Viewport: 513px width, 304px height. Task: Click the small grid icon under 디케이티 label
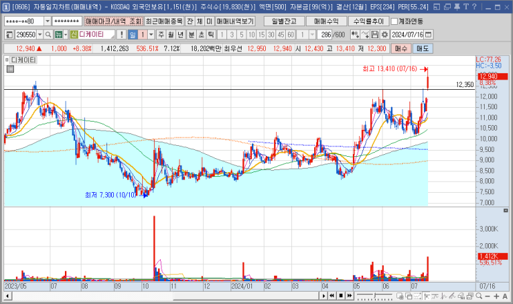pos(10,68)
